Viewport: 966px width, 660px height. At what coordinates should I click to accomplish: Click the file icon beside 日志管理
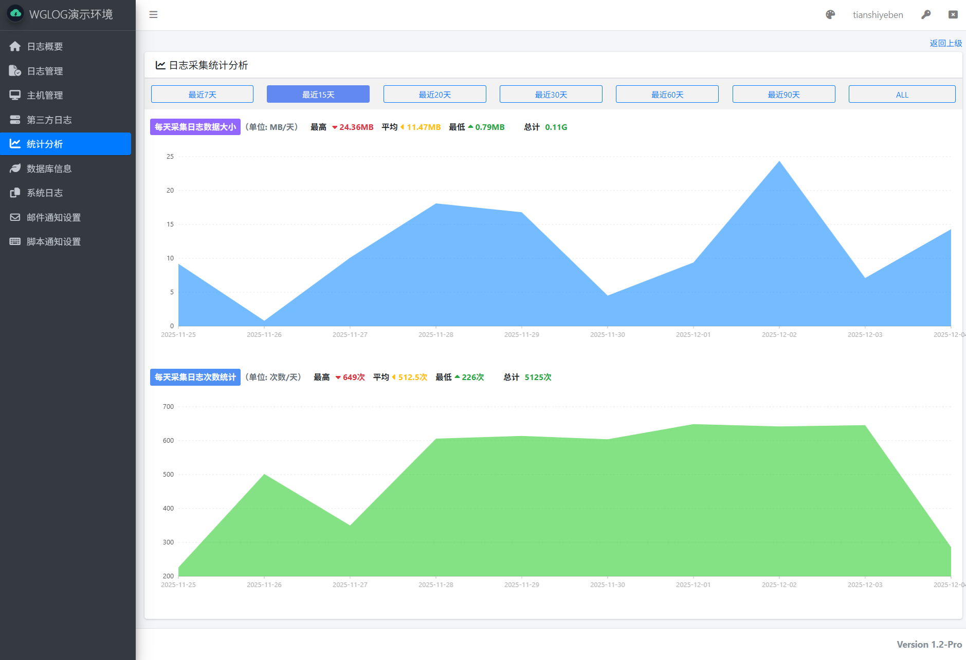15,71
